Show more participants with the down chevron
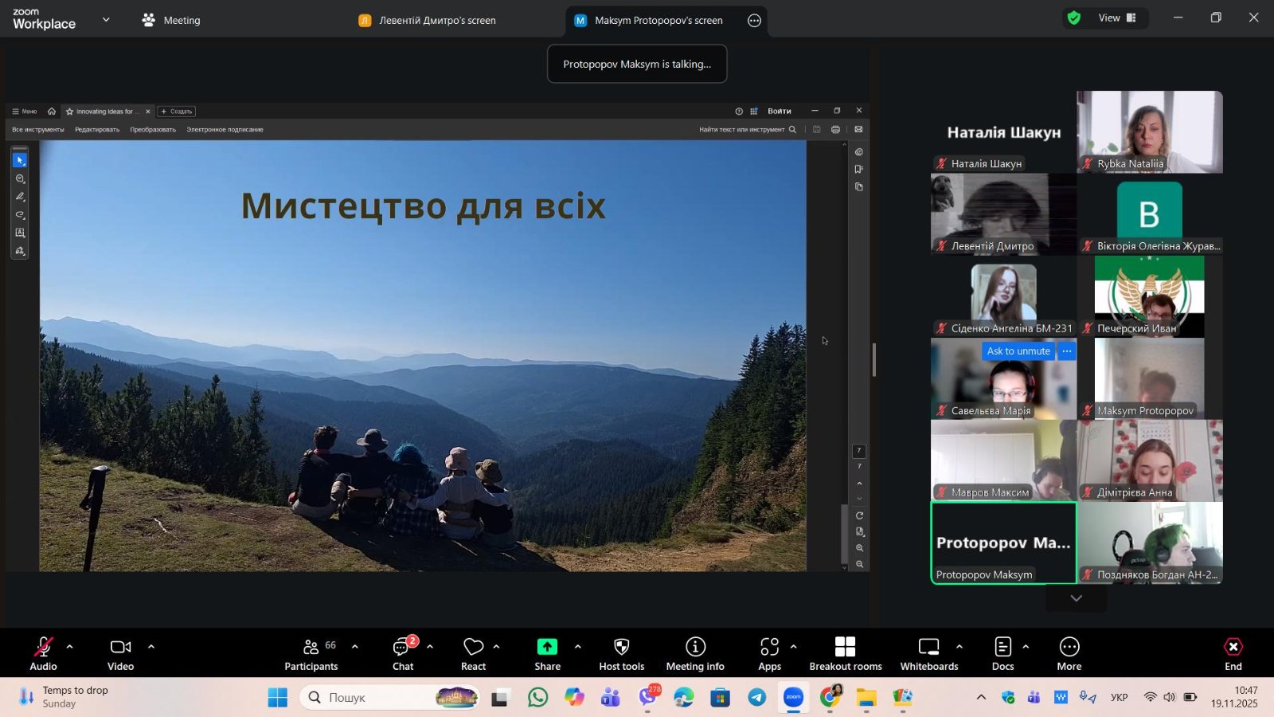 pos(1076,598)
